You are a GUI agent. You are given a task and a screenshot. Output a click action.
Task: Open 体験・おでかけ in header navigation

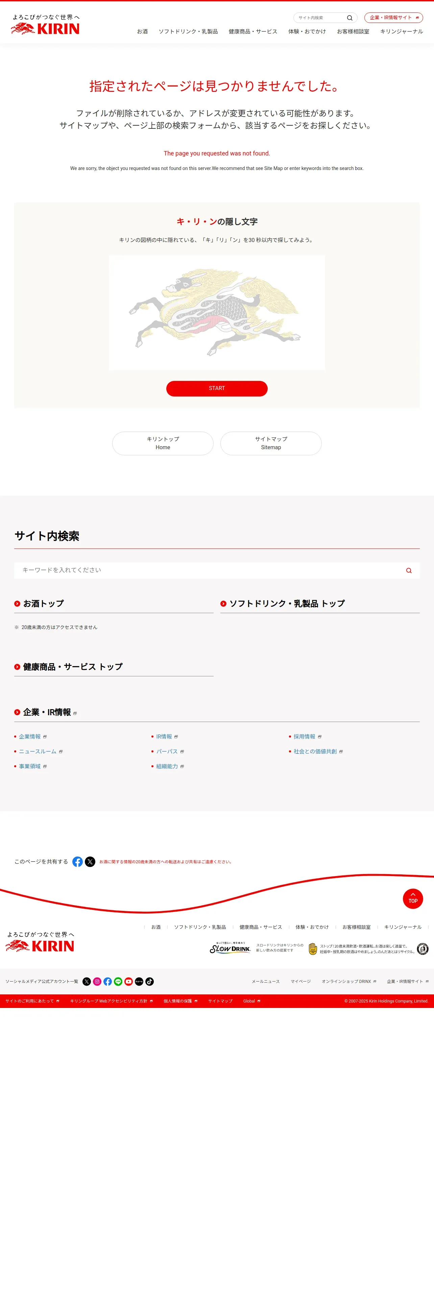[307, 31]
